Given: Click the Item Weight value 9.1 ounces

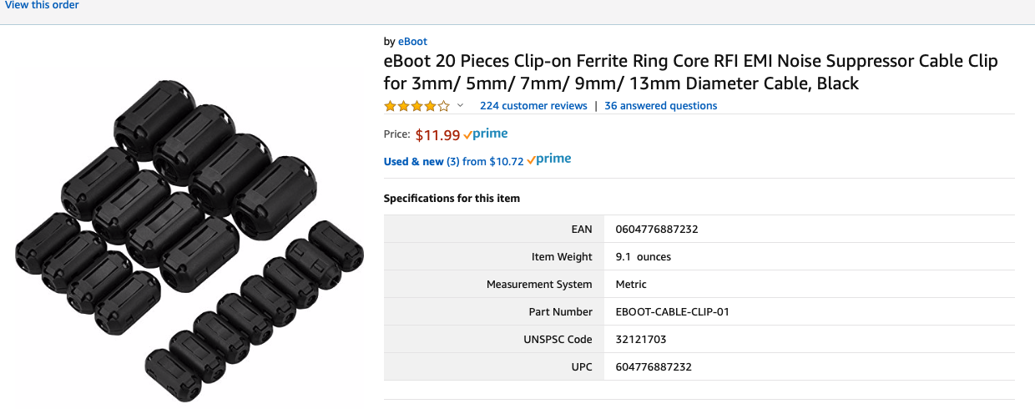Looking at the screenshot, I should [x=643, y=257].
